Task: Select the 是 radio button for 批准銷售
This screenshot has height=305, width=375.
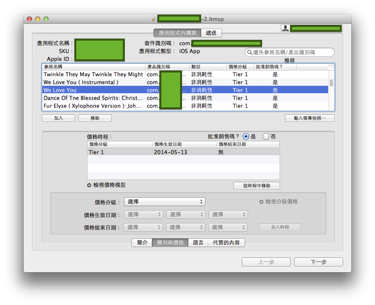Action: (x=246, y=136)
